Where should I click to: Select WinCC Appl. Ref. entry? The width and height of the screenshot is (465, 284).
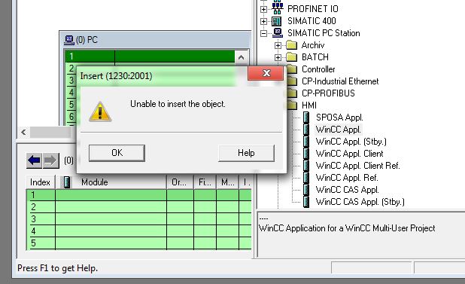[x=347, y=178]
